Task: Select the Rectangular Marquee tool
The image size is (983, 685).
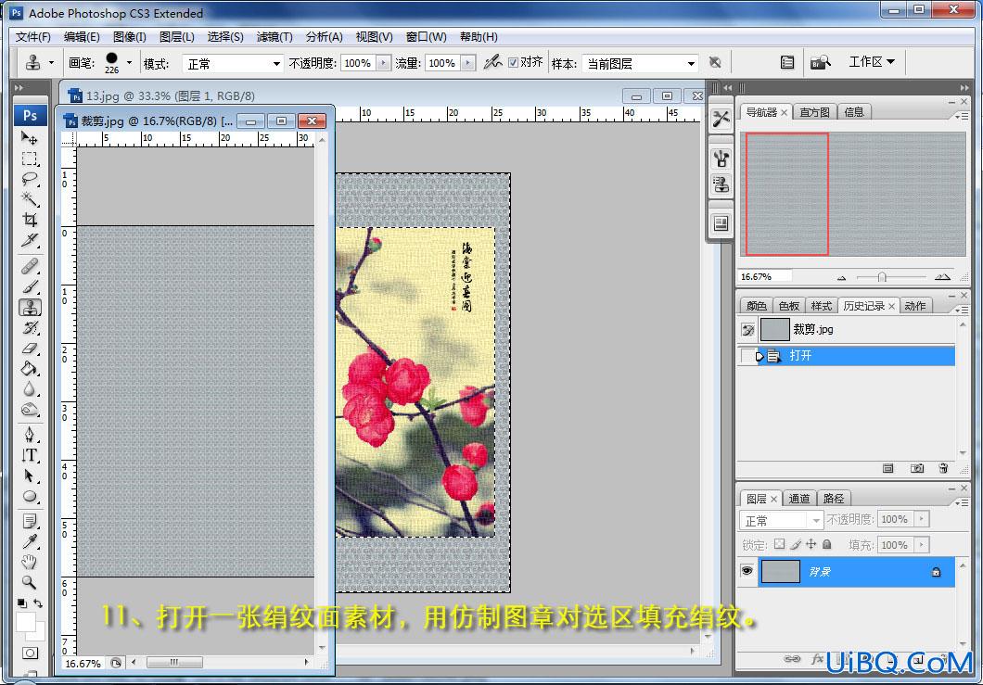Action: [30, 159]
